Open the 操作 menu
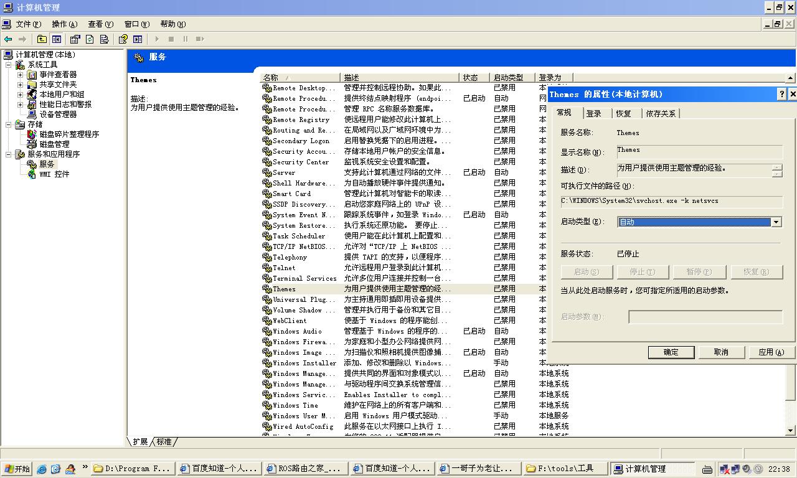797x478 pixels. [x=64, y=24]
